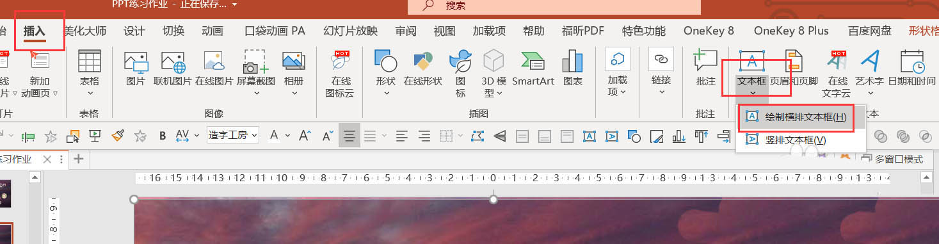Expand the 文本框 dropdown arrow
This screenshot has width=939, height=244.
point(753,94)
